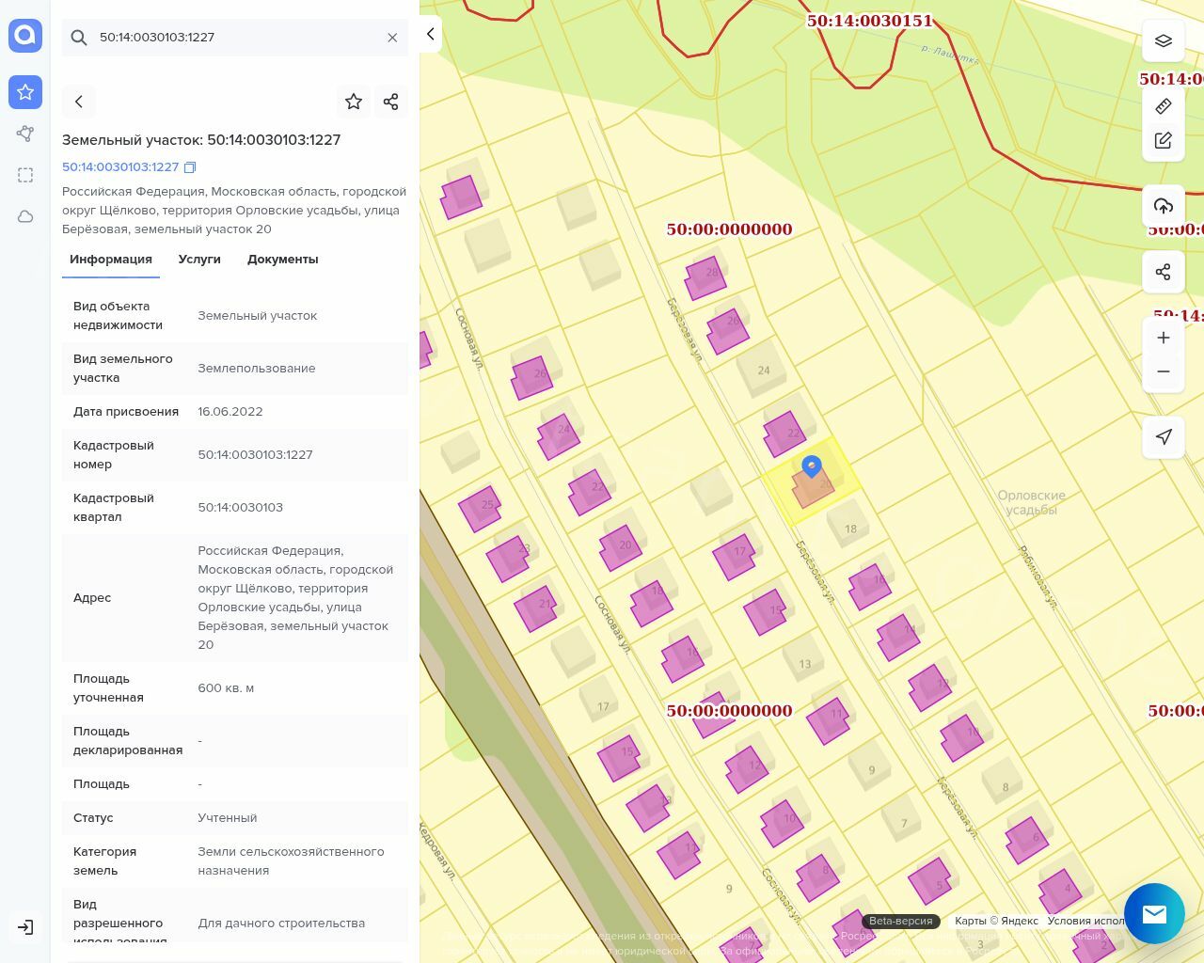Clear the cadastral number search
Screen dimensions: 1204x963
pyautogui.click(x=392, y=38)
